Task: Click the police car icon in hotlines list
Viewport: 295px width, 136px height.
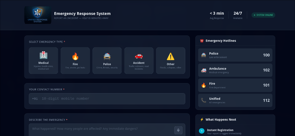Action: pos(204,55)
